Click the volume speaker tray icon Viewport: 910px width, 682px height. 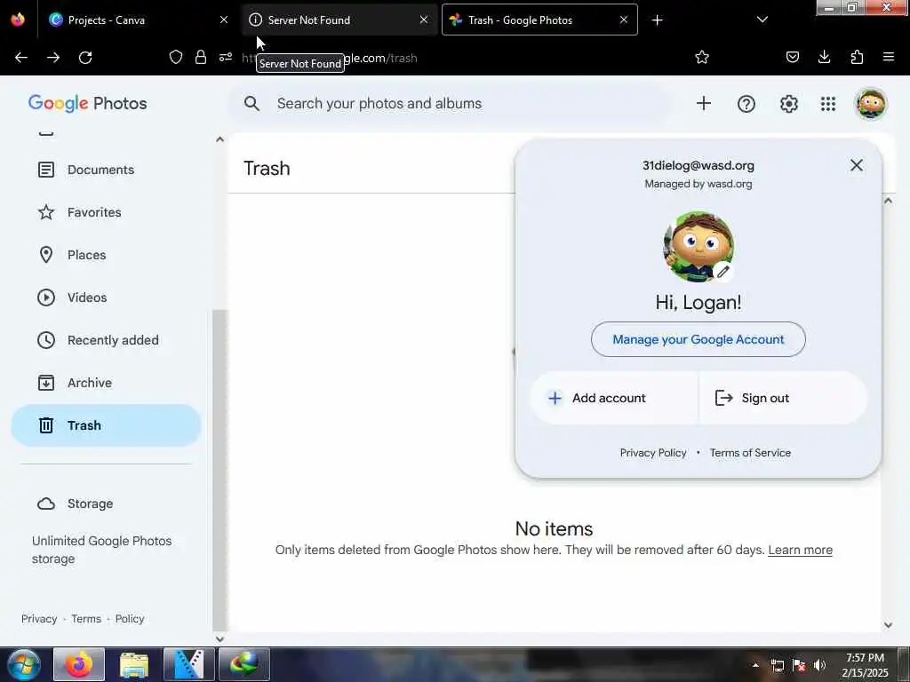(819, 665)
